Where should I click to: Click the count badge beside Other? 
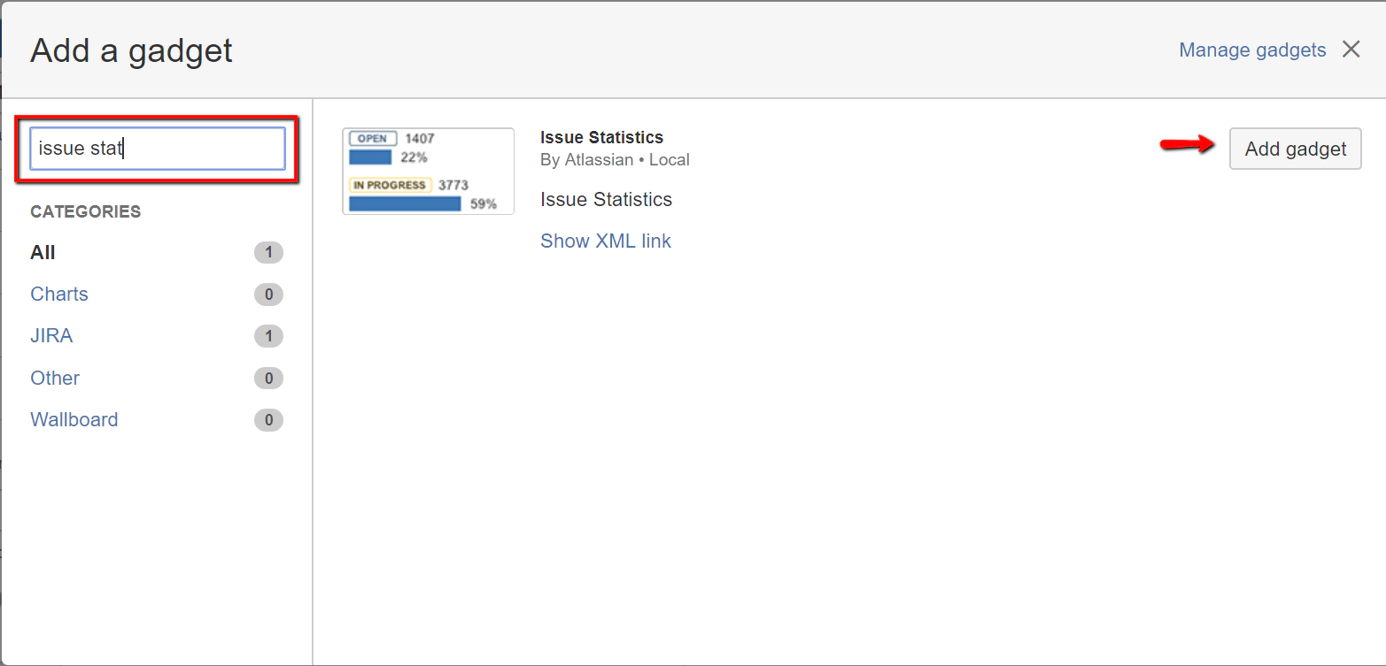268,379
